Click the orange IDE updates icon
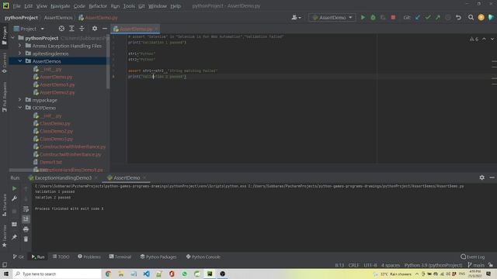The width and height of the screenshot is (497, 279). (x=481, y=18)
